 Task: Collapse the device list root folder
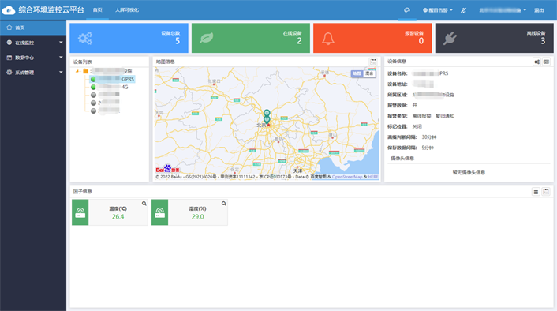pyautogui.click(x=77, y=71)
